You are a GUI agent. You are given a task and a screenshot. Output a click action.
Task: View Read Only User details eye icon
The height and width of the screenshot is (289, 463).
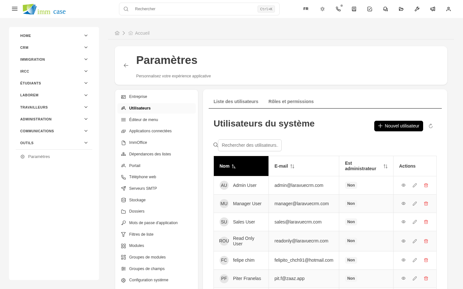[x=404, y=241]
